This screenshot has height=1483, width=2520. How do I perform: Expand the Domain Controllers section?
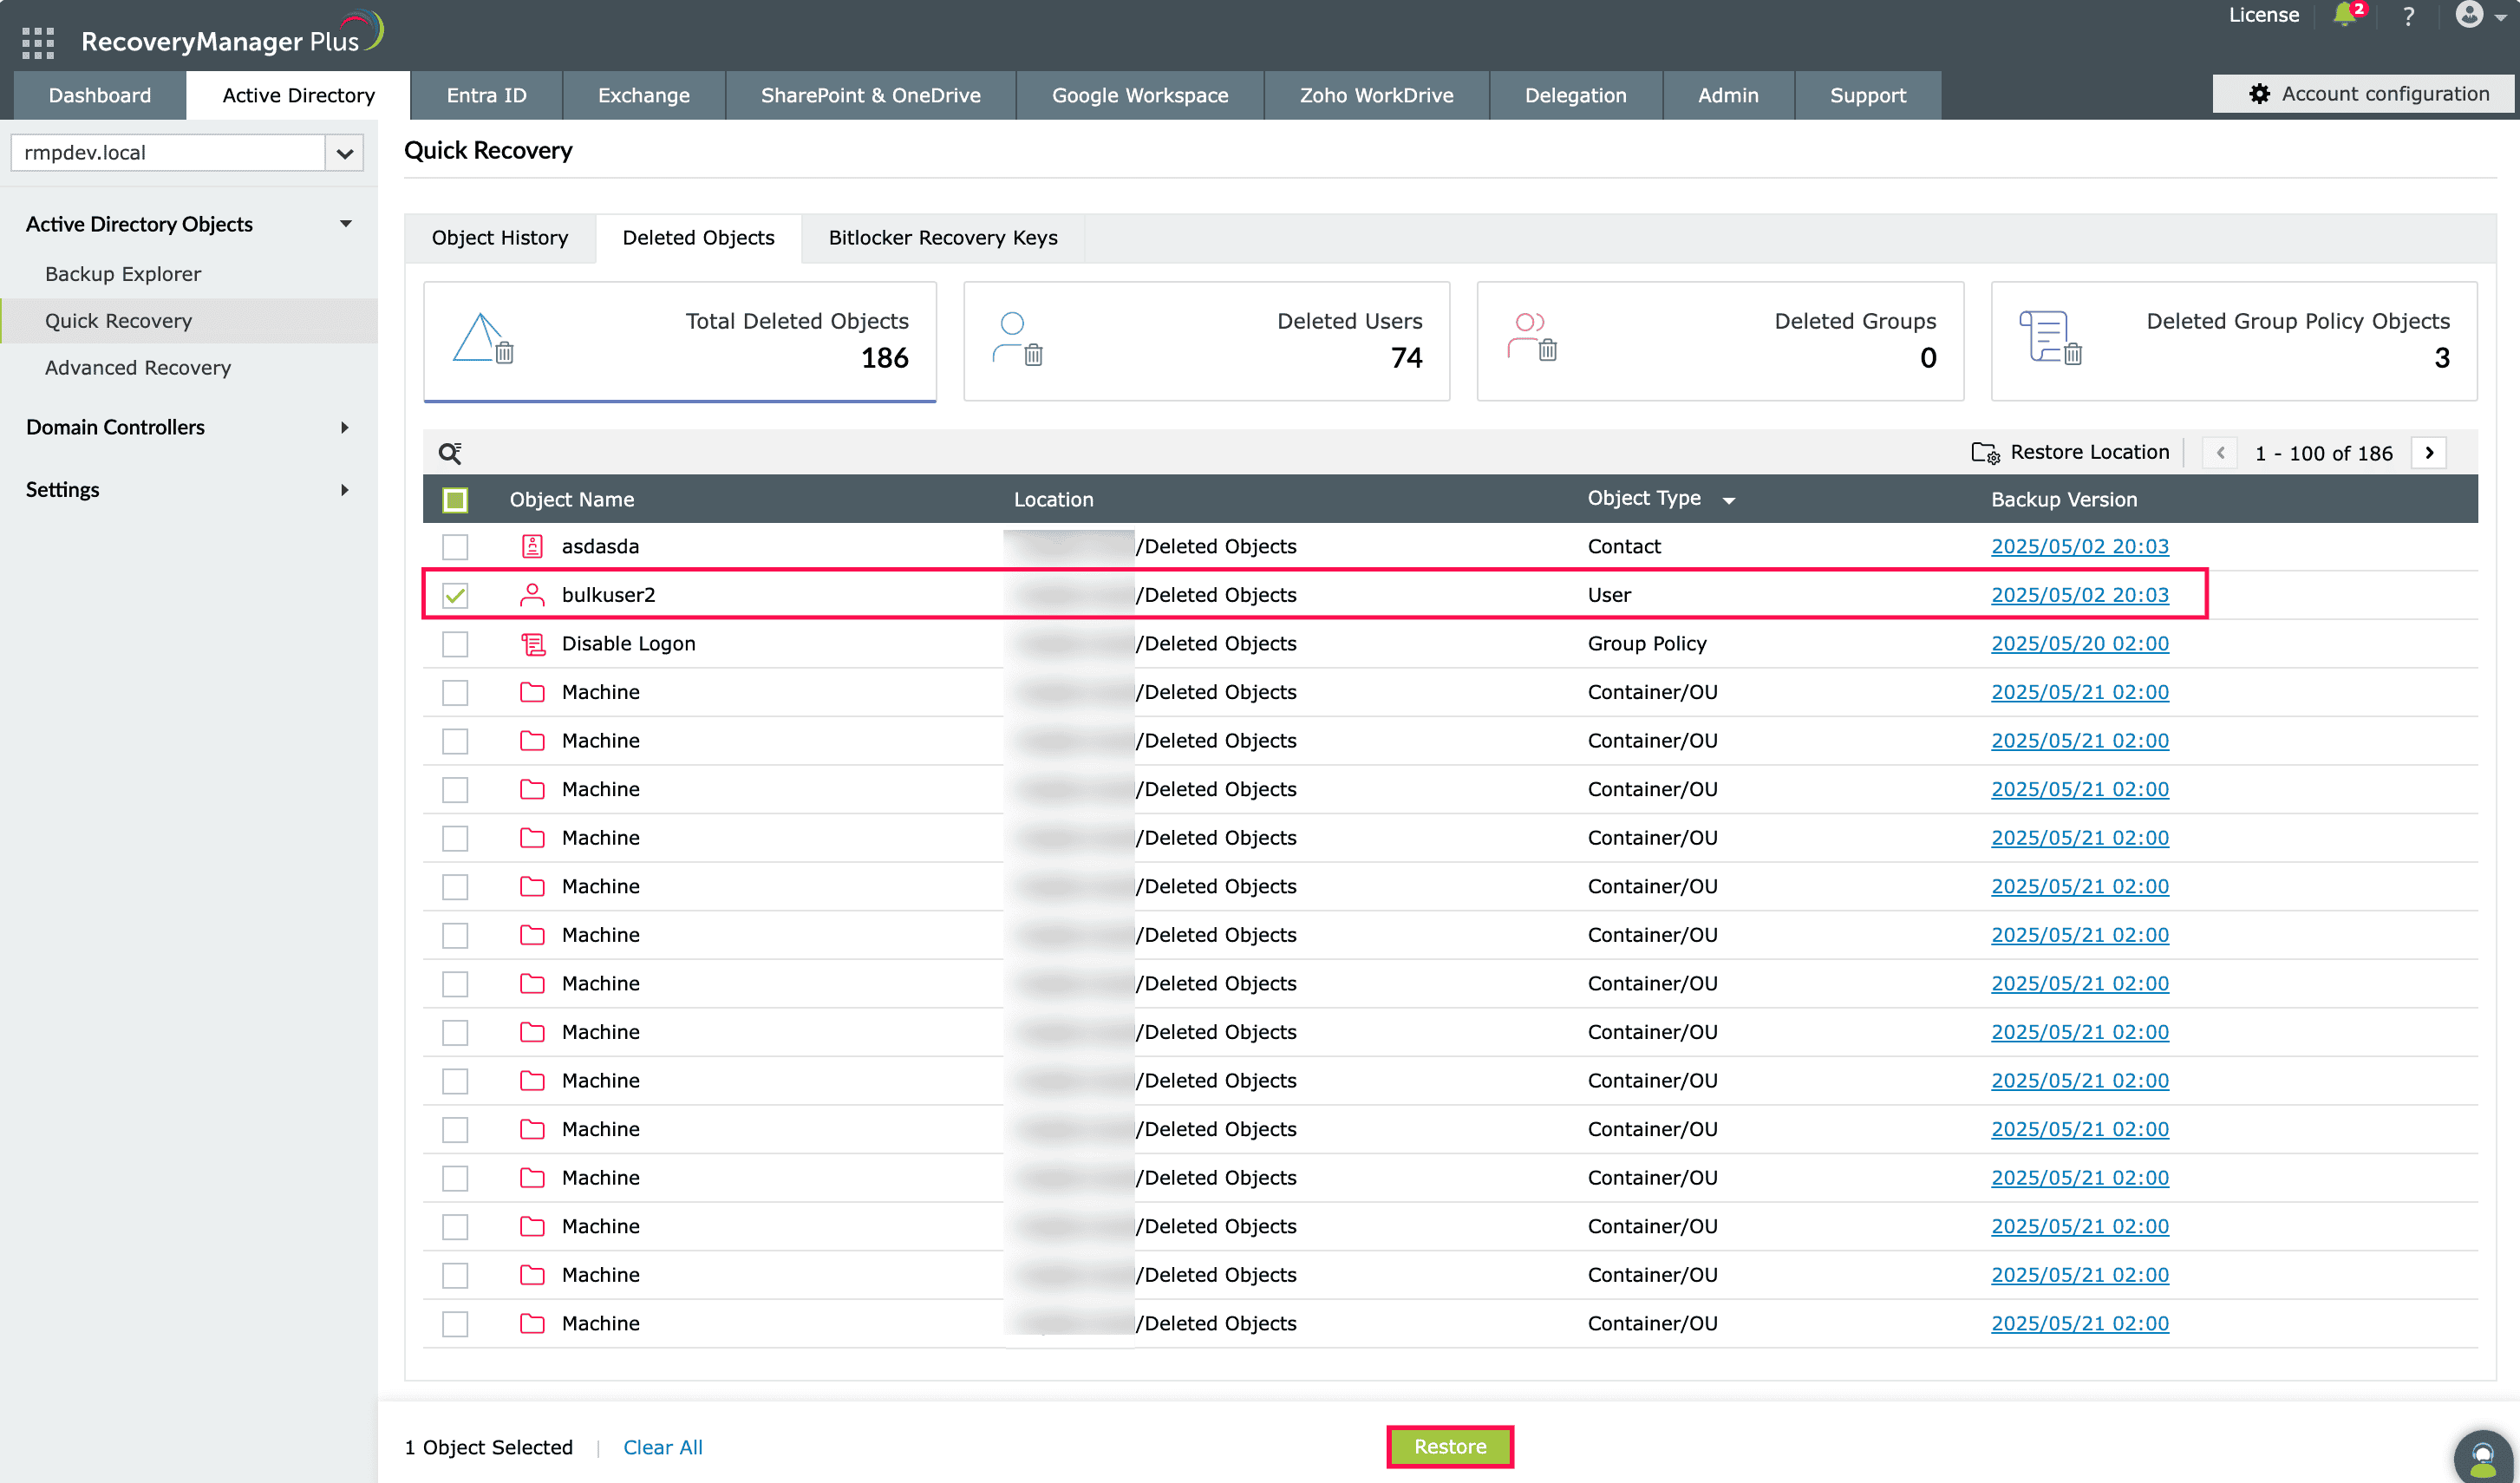[x=345, y=427]
